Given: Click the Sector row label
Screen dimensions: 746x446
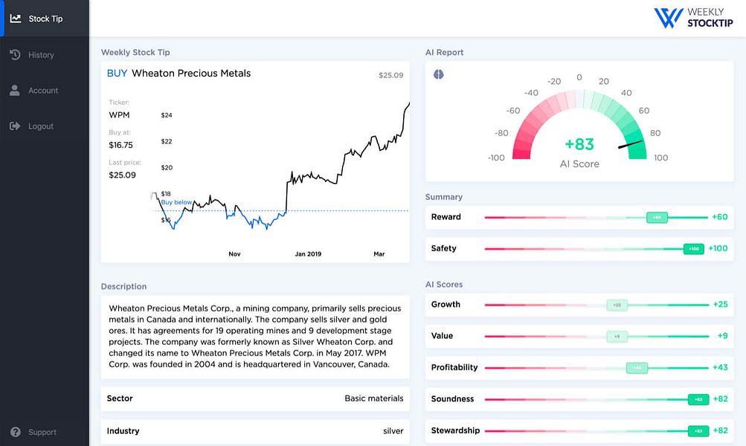Looking at the screenshot, I should click(x=120, y=398).
